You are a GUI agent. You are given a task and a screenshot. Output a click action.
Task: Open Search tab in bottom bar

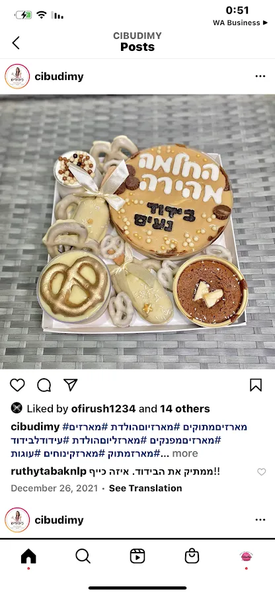pyautogui.click(x=83, y=556)
